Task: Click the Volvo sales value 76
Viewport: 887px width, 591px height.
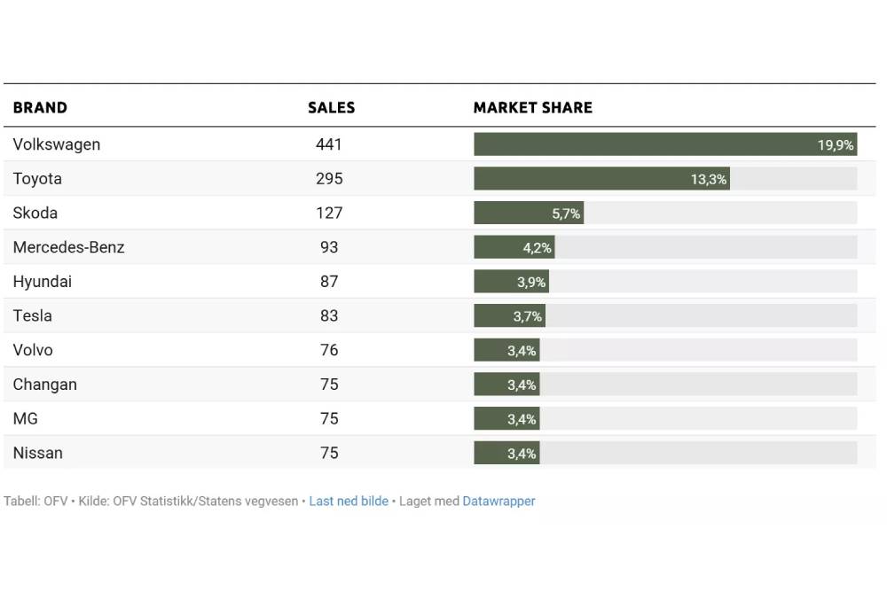Action: coord(329,351)
